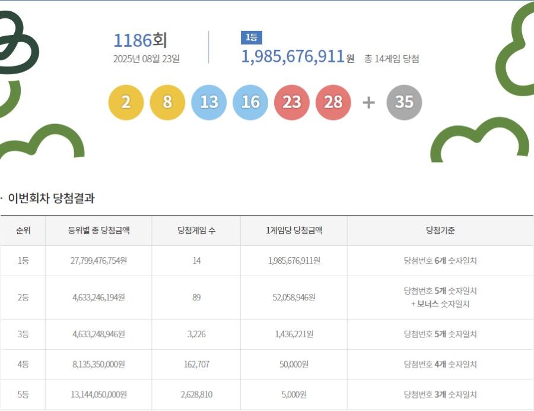Screen dimensions: 534x411
Task: Select the red number ball 23
Action: (291, 102)
